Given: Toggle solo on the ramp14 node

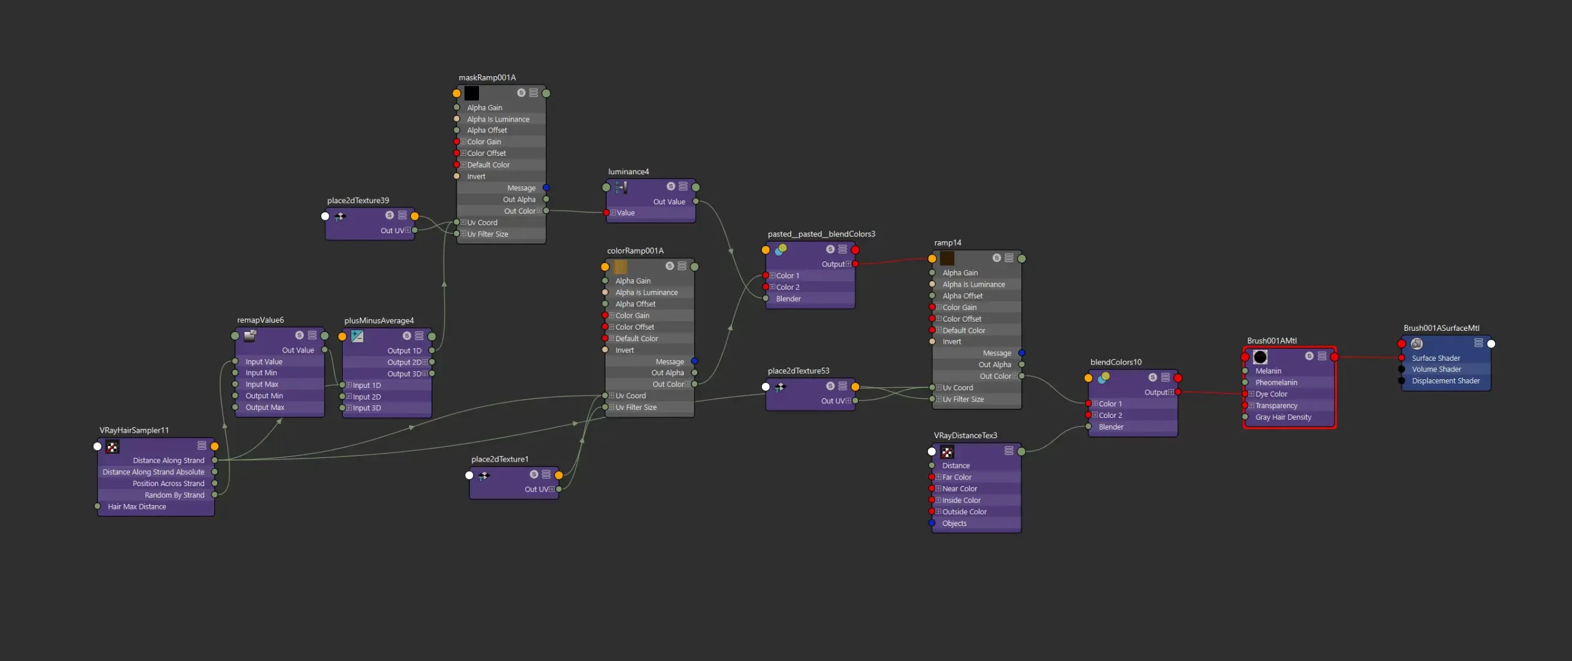Looking at the screenshot, I should 997,258.
